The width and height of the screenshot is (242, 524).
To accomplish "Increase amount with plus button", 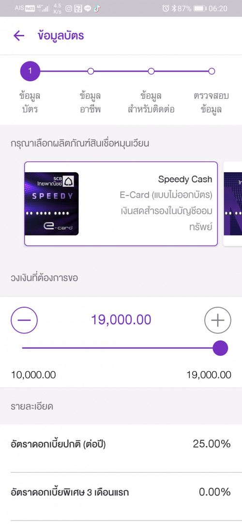I will tap(218, 320).
